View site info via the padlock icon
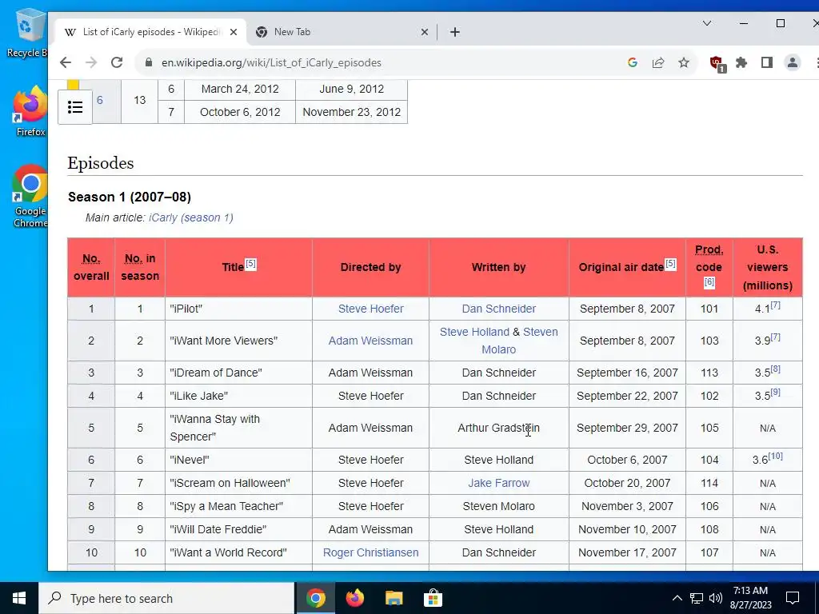Viewport: 819px width, 614px height. pyautogui.click(x=149, y=62)
